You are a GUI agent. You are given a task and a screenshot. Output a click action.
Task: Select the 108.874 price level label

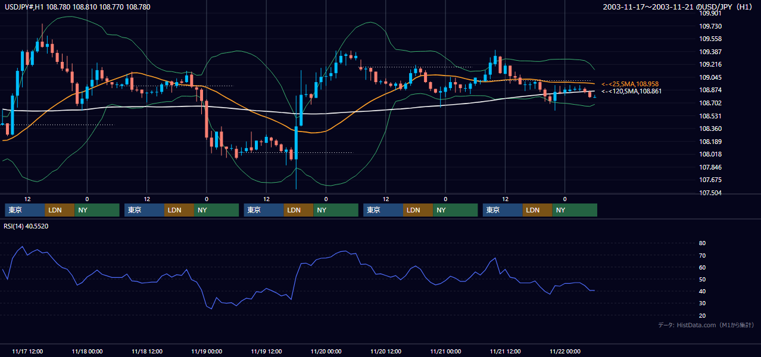(710, 90)
